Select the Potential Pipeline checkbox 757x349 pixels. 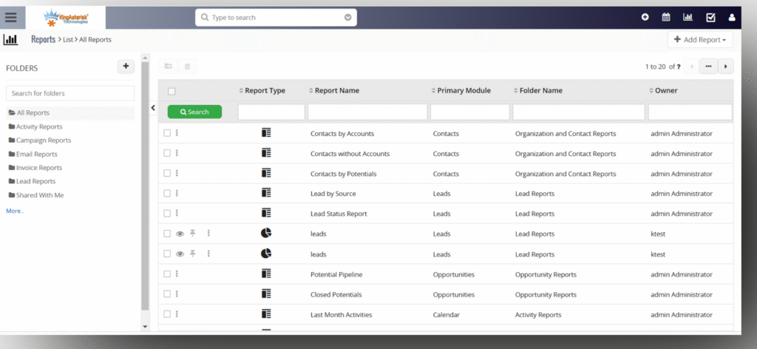point(167,274)
